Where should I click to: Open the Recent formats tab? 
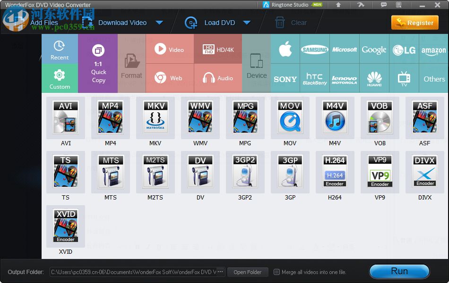[60, 49]
